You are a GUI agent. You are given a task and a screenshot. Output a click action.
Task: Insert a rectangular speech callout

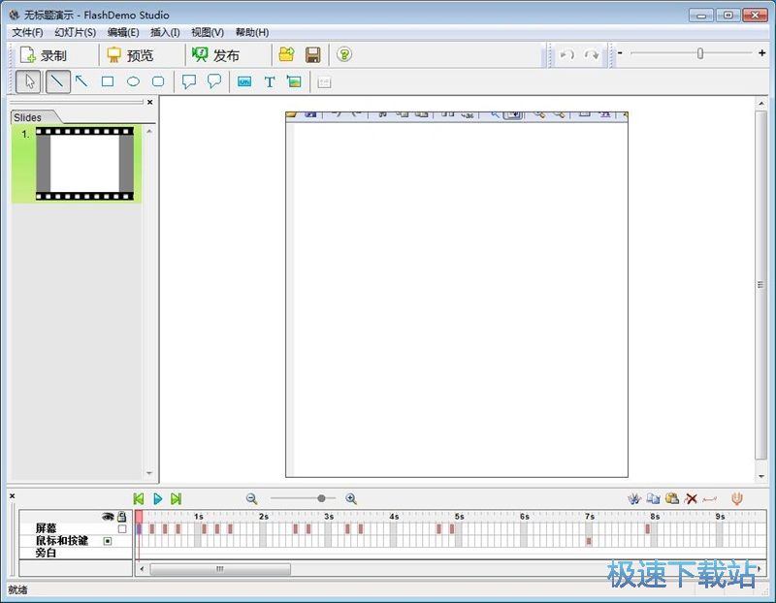pyautogui.click(x=189, y=82)
